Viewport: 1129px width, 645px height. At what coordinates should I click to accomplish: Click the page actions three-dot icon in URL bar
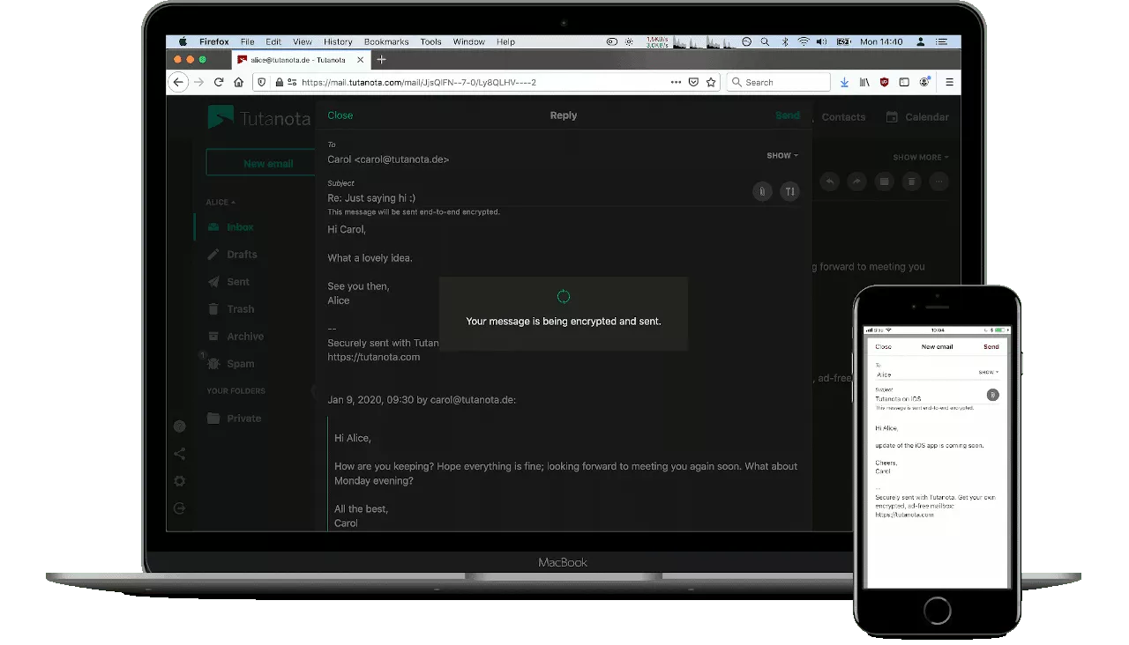coord(676,82)
